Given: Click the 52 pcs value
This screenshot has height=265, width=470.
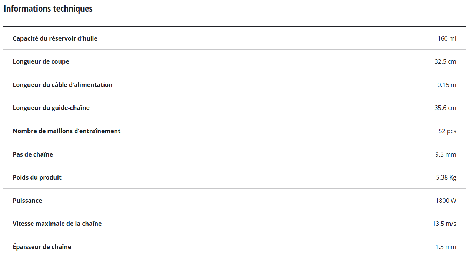Looking at the screenshot, I should (447, 131).
